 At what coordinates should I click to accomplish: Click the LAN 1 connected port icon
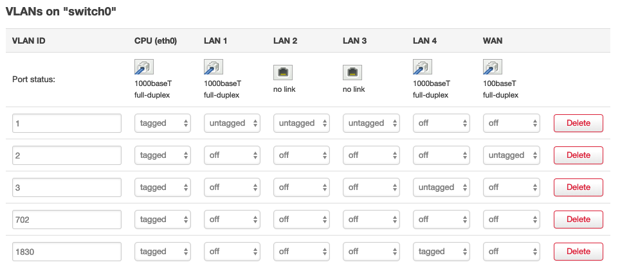click(214, 67)
